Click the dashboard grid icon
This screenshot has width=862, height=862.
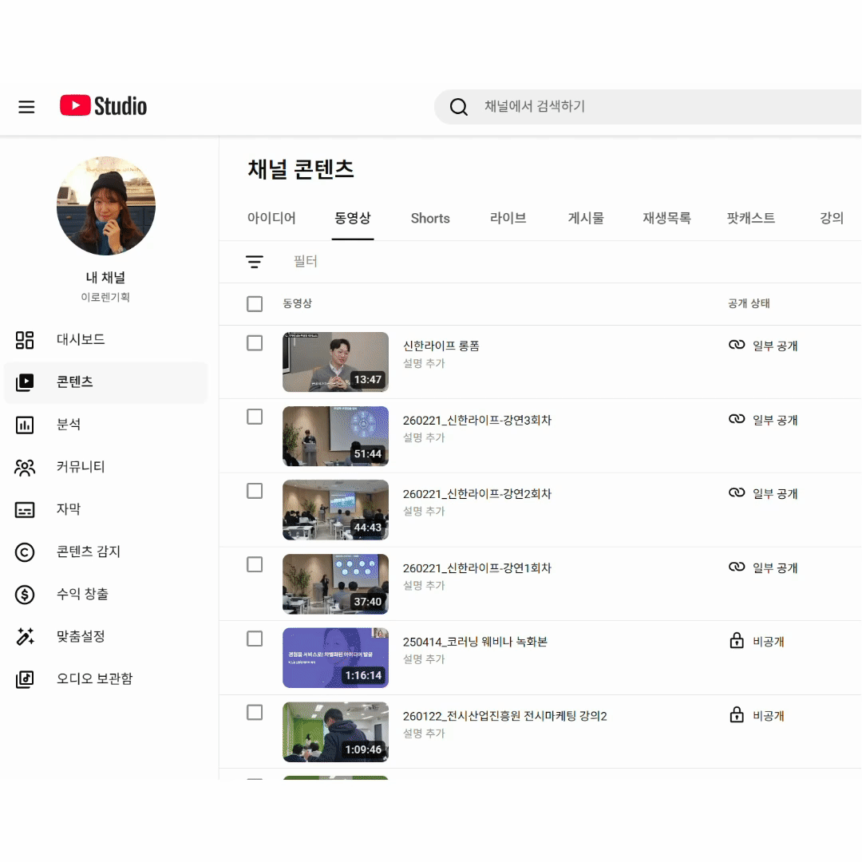coord(25,340)
